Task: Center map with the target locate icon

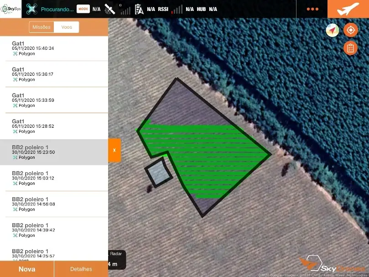Action: 351,30
